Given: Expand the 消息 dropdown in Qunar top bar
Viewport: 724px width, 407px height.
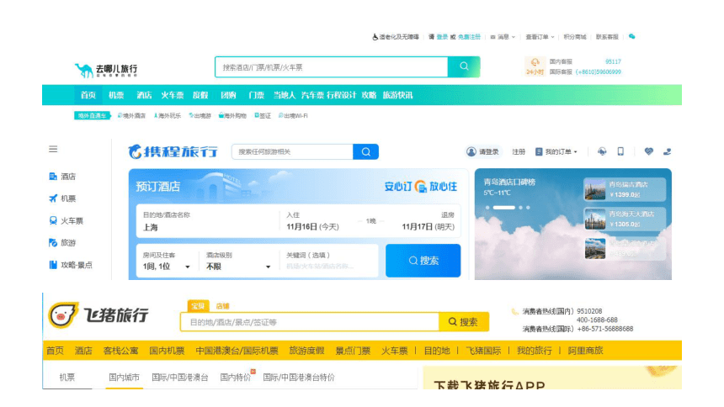Looking at the screenshot, I should 503,37.
